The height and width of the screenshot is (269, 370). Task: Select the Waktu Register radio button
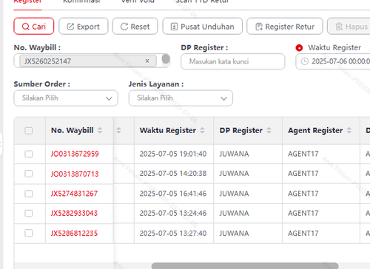point(299,47)
